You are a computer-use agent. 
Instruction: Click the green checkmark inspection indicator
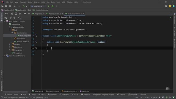[171, 17]
